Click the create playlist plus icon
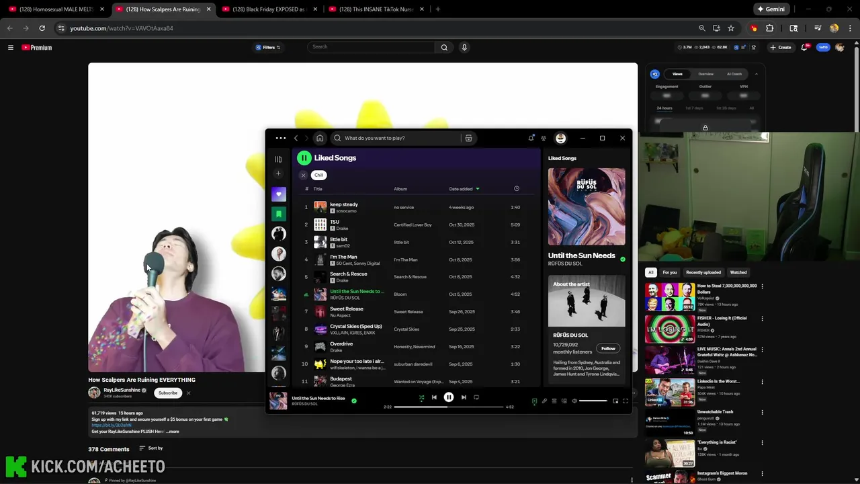The height and width of the screenshot is (484, 860). click(x=278, y=173)
